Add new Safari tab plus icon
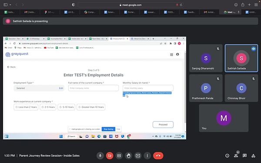 click(249, 5)
